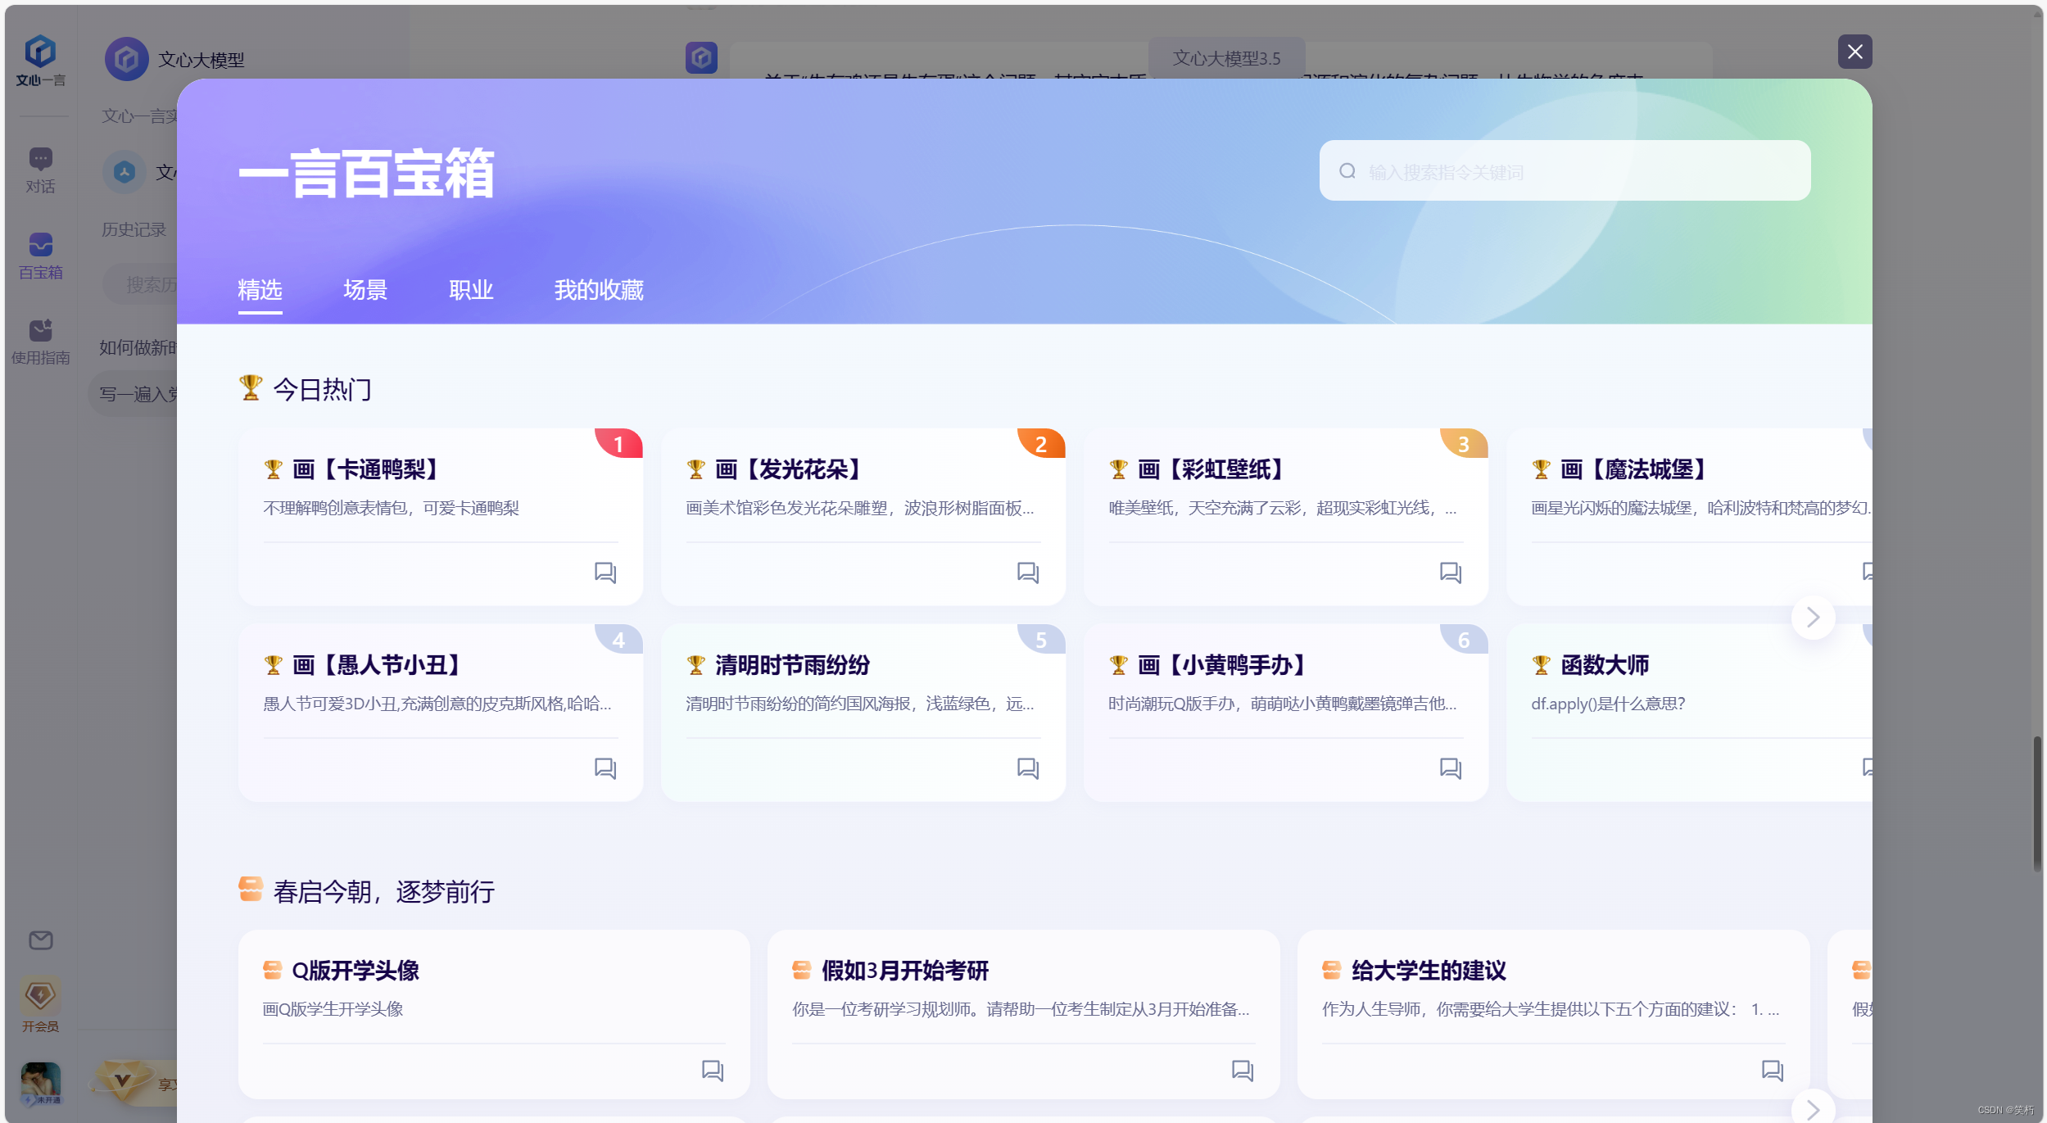Switch to the 场景 tab
This screenshot has width=2047, height=1123.
(365, 289)
